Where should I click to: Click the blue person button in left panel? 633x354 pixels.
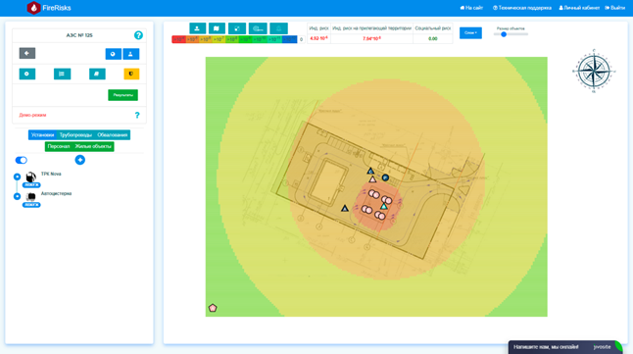(130, 54)
